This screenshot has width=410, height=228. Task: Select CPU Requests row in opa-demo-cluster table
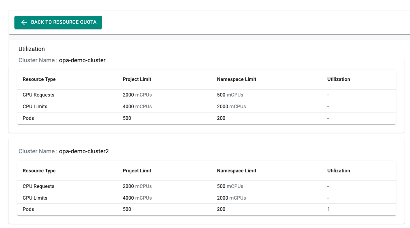(39, 95)
